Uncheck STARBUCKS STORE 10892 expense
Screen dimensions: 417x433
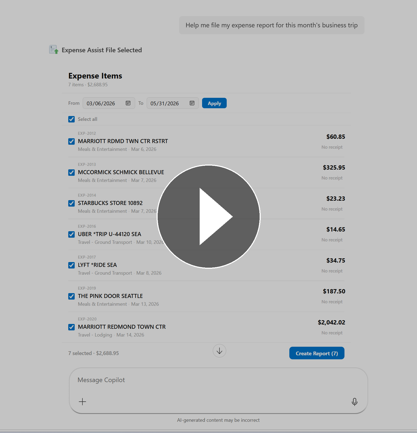coord(71,203)
